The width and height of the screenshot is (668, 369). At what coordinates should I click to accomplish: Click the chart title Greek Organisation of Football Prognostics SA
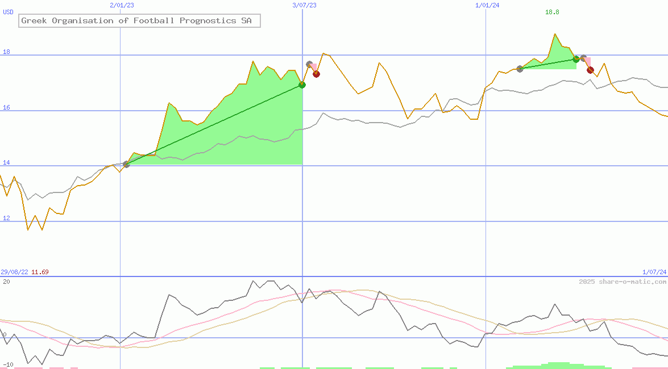[x=139, y=20]
